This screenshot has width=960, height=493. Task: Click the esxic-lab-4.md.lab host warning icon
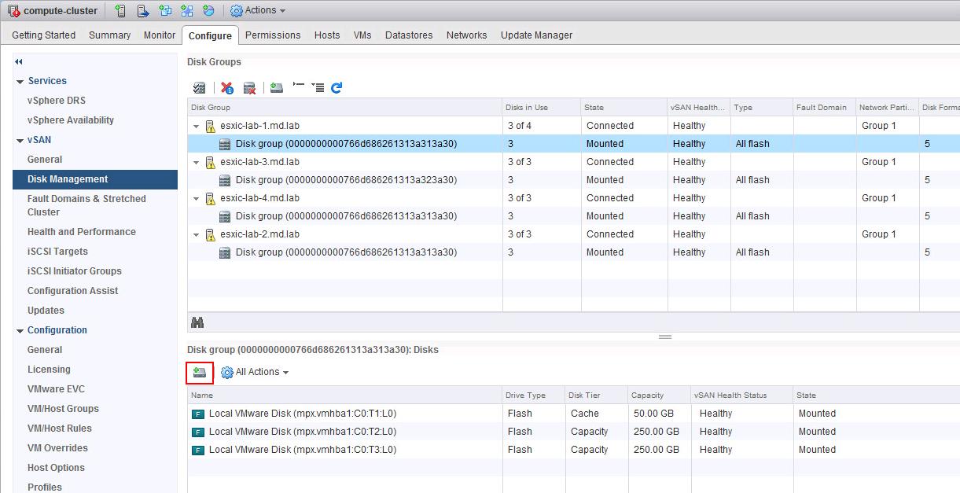(210, 198)
